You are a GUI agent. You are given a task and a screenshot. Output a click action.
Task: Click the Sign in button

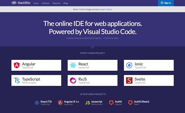(166, 3)
